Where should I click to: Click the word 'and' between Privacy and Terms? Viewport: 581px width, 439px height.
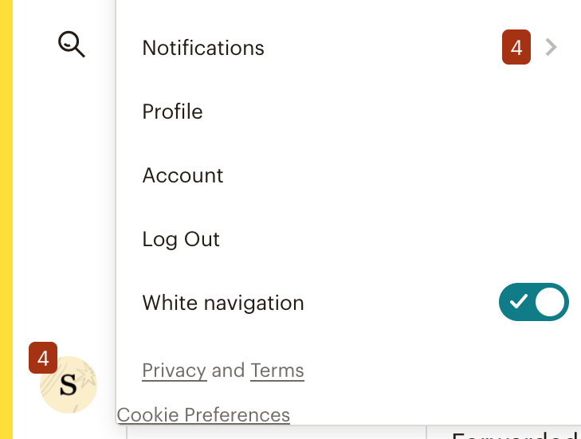pos(228,370)
